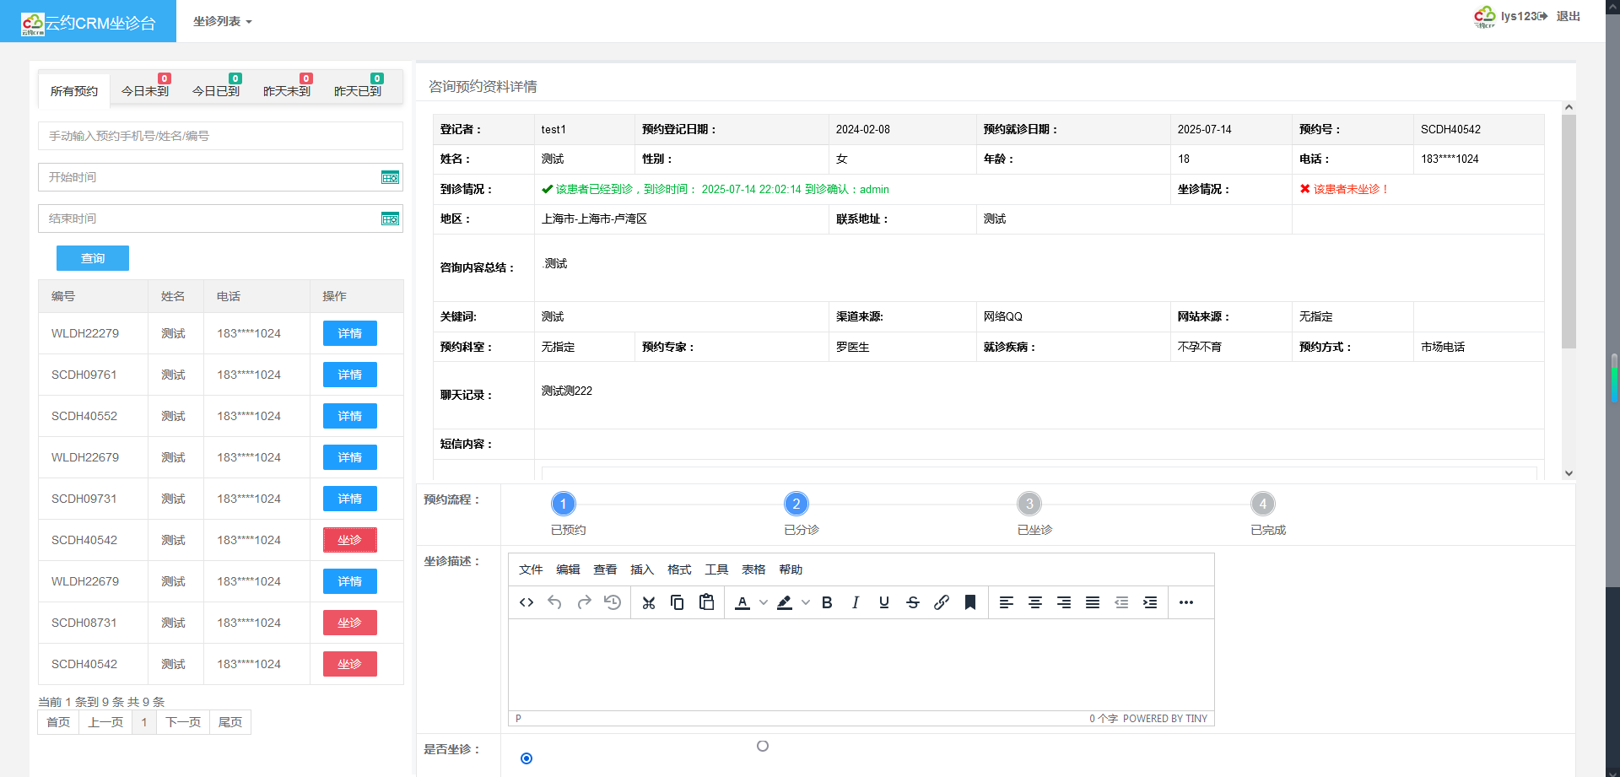Screen dimensions: 1620x777
Task: Open background highlight color dropdown arrow
Action: [x=806, y=602]
